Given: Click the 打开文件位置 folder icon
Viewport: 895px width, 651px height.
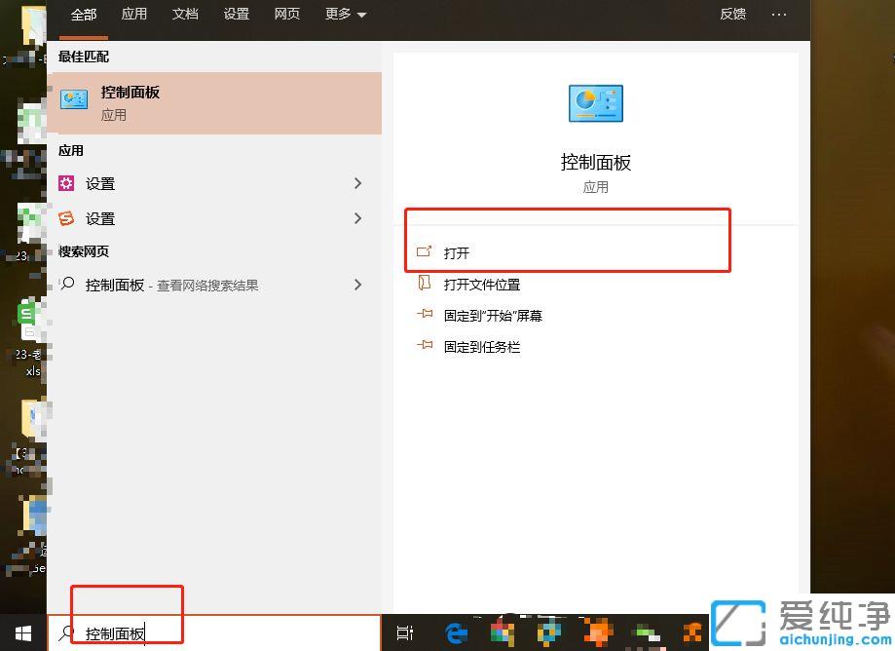Looking at the screenshot, I should [x=425, y=284].
